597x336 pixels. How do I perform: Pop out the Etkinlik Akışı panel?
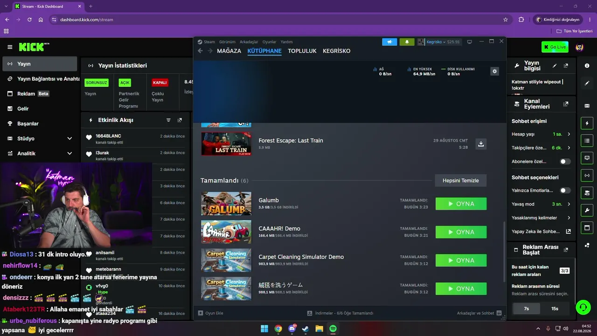point(180,120)
